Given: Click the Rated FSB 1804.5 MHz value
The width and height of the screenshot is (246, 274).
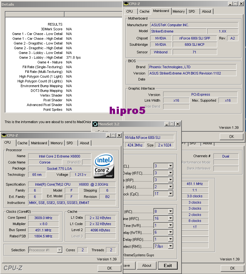Looking at the screenshot, I should tap(43, 236).
